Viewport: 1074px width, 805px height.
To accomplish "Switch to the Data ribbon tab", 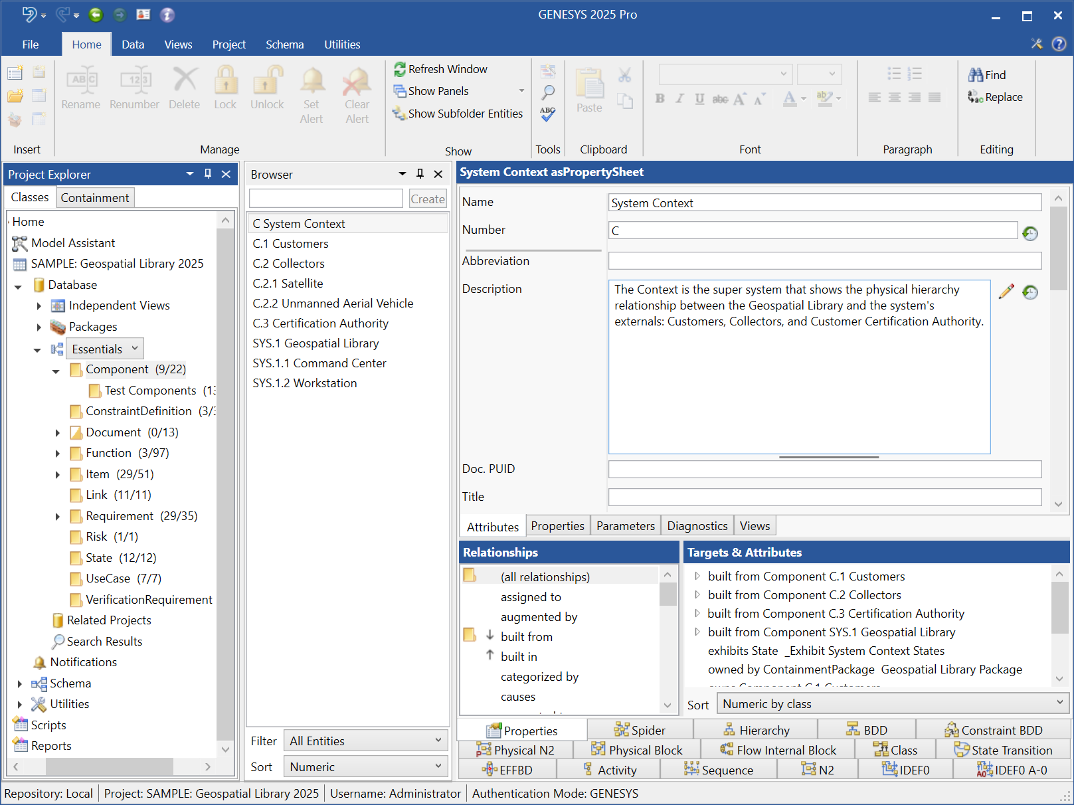I will click(x=133, y=45).
